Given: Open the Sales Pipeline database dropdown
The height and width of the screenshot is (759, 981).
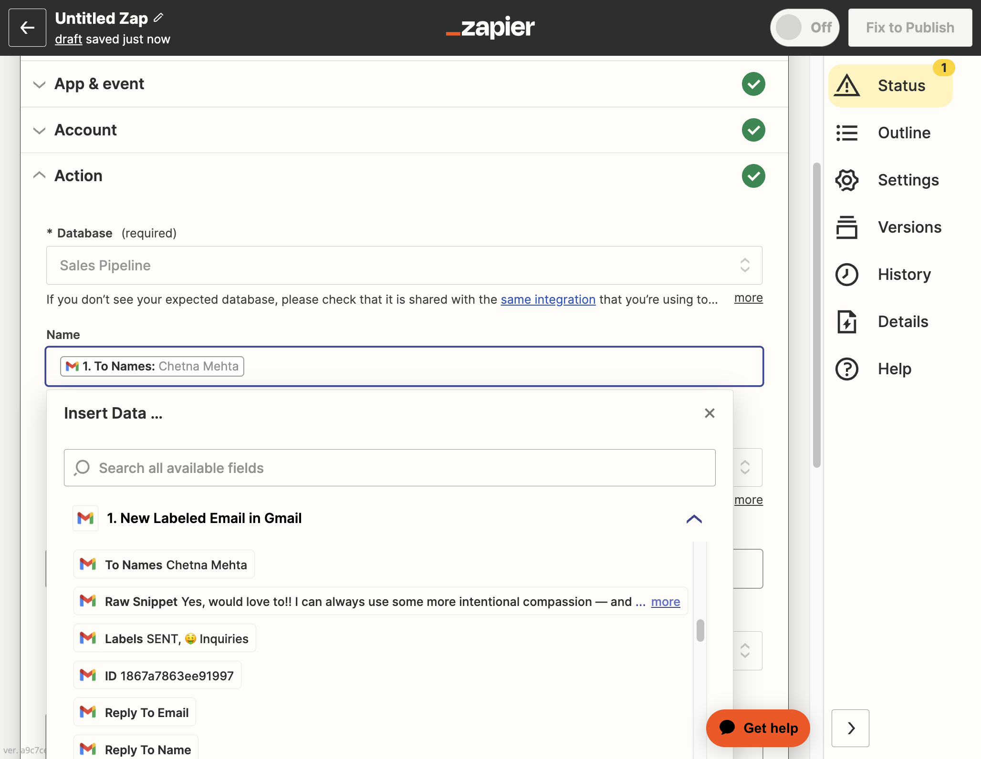Looking at the screenshot, I should pyautogui.click(x=404, y=266).
